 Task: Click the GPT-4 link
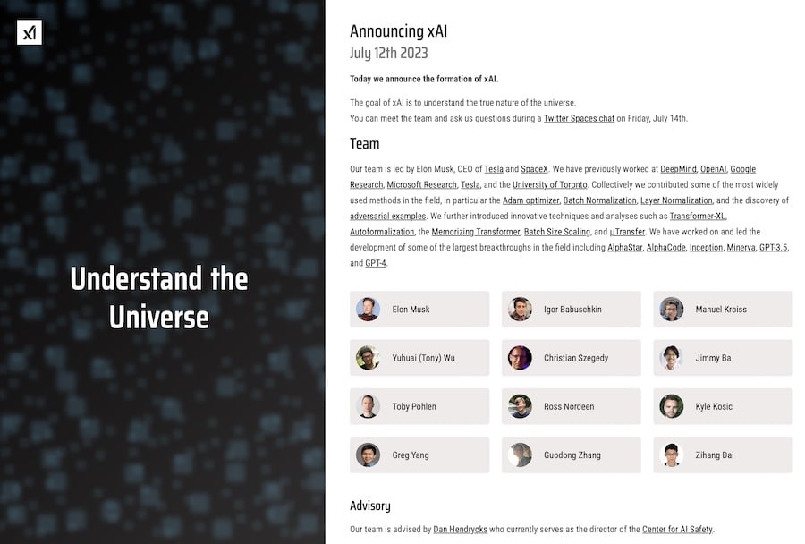pyautogui.click(x=376, y=263)
